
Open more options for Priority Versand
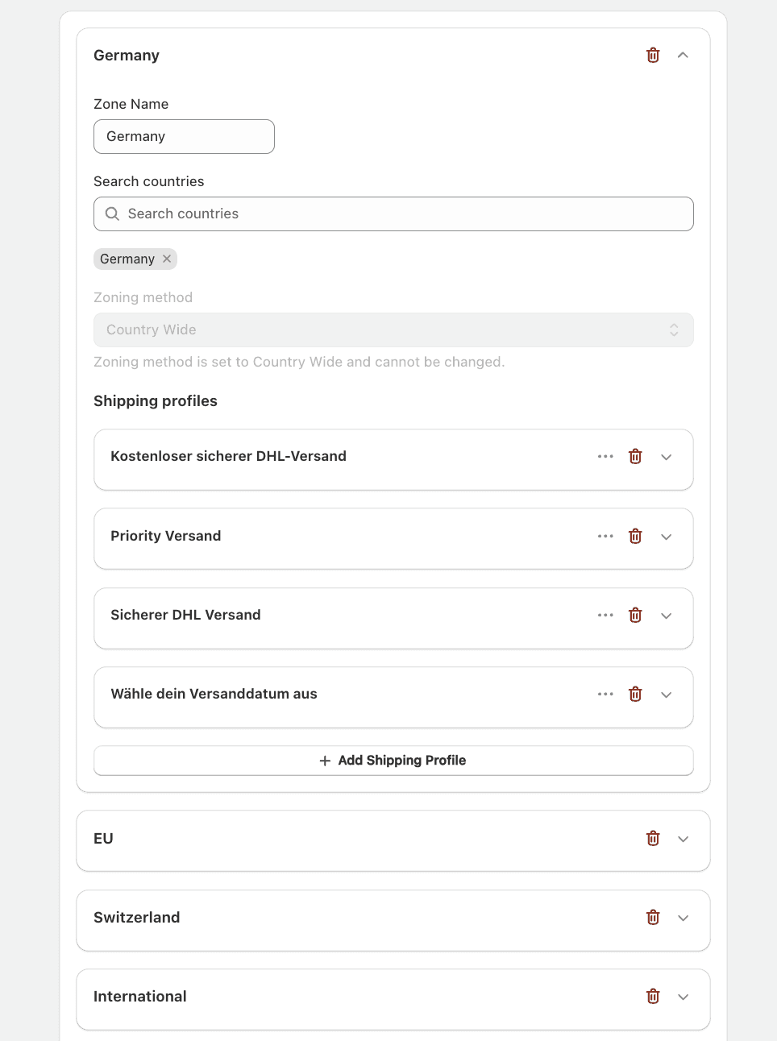point(605,537)
